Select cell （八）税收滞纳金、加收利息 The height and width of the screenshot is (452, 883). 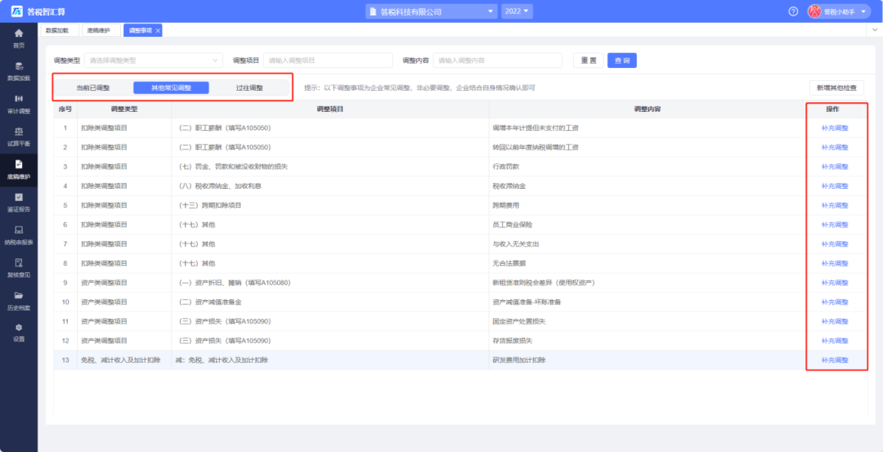330,186
